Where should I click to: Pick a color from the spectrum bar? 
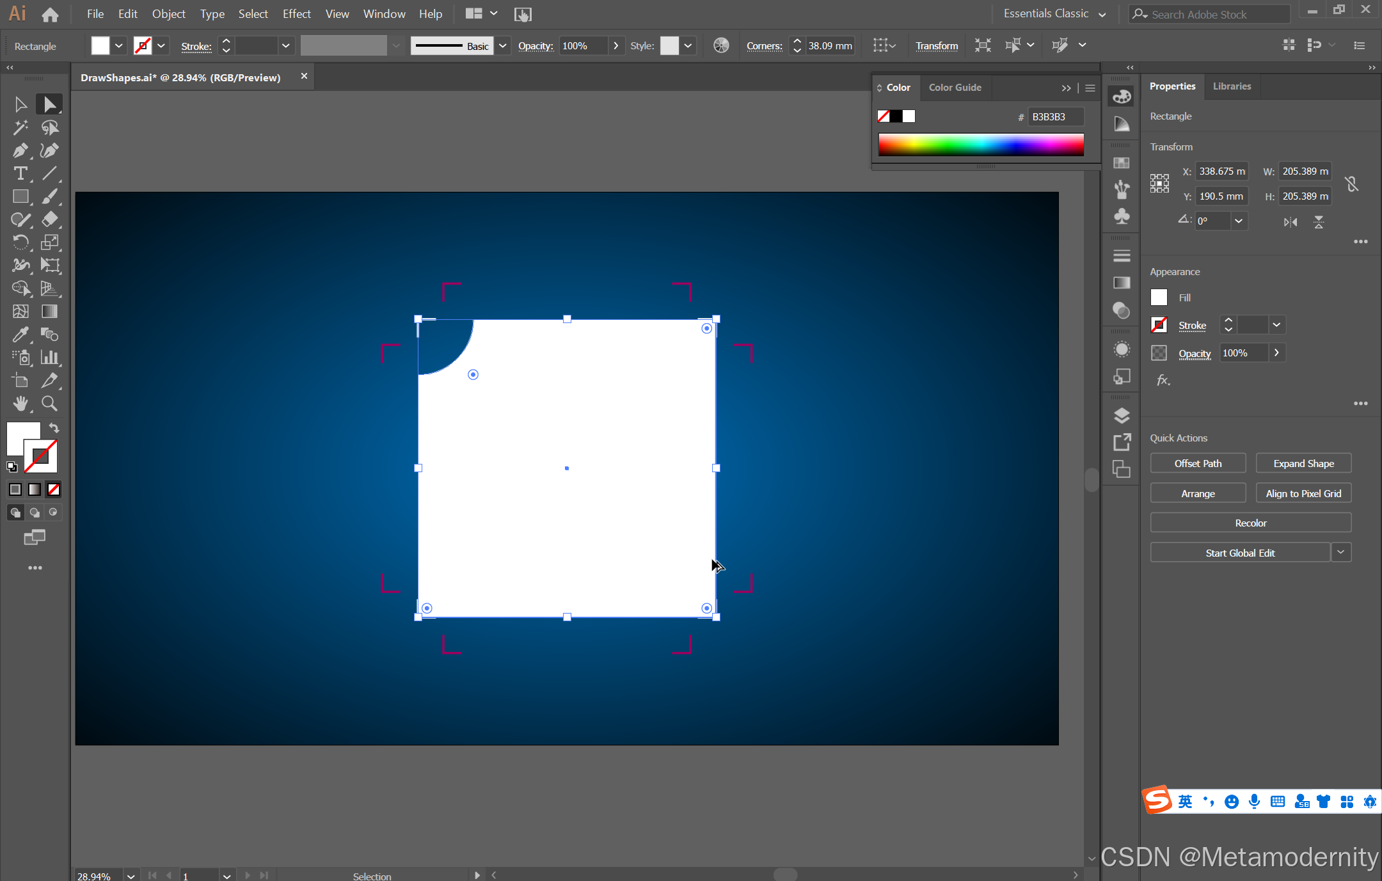pyautogui.click(x=980, y=145)
